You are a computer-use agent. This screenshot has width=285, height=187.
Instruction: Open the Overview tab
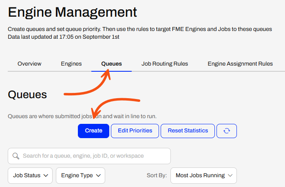(x=29, y=64)
